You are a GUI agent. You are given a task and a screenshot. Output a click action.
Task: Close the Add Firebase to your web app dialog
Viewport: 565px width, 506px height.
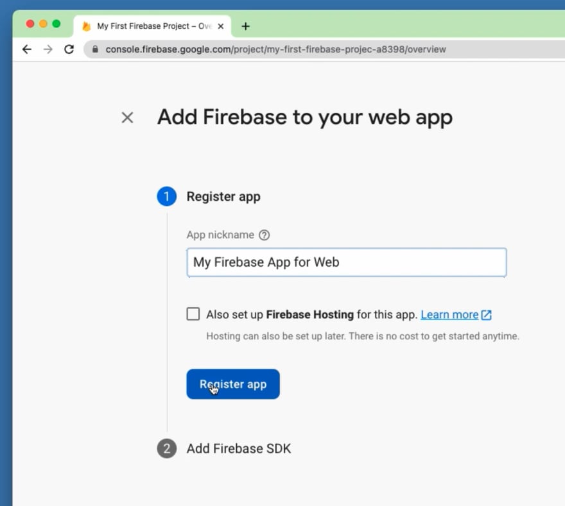point(127,117)
